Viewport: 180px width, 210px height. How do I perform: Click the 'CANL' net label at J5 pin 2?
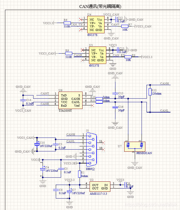pos(70,141)
